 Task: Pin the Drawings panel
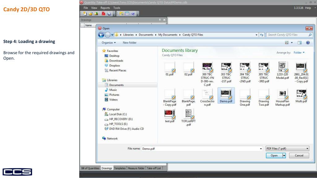click(160, 20)
